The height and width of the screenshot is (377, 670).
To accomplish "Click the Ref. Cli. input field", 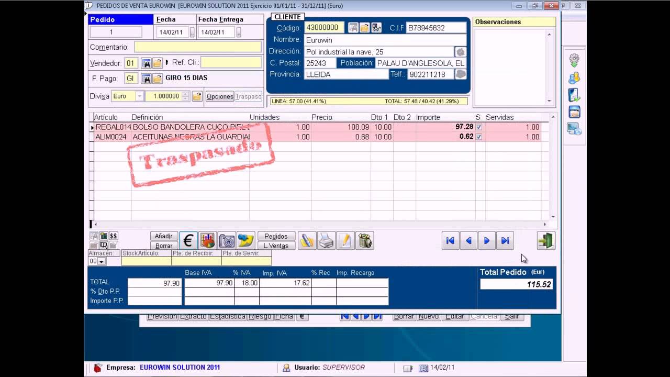I will pyautogui.click(x=231, y=62).
